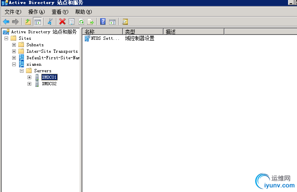Open Properties toolbar icon

tap(71, 22)
